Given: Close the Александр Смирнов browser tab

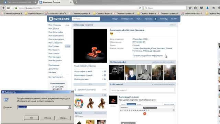Looking at the screenshot, I should 71,2.
